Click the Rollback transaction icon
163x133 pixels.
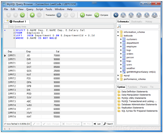[x=73, y=15]
